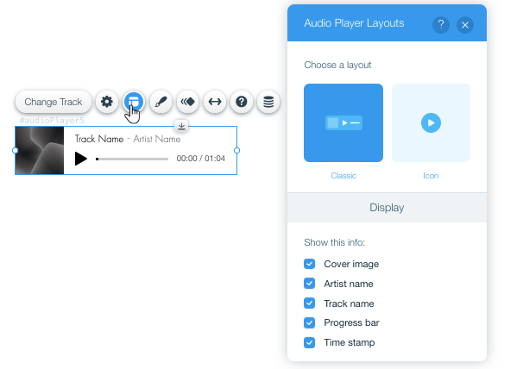The height and width of the screenshot is (369, 523).
Task: Click the left resize handle of the player
Action: [15, 150]
